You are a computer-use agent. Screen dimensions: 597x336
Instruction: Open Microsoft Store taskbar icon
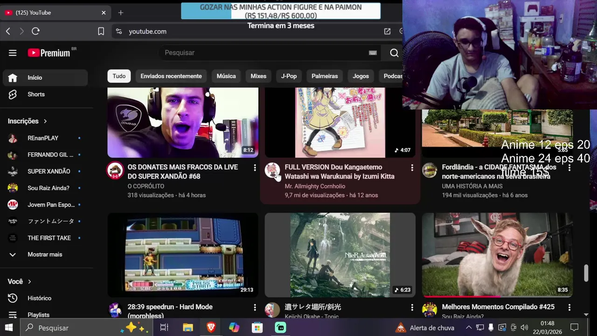257,328
